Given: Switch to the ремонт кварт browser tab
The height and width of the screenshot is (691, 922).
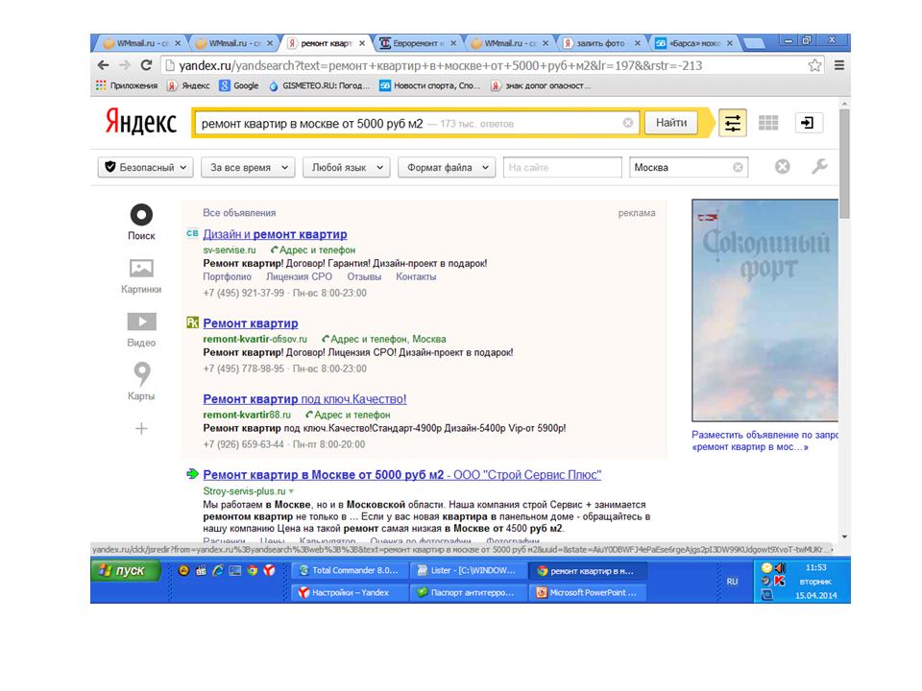Looking at the screenshot, I should [x=326, y=43].
